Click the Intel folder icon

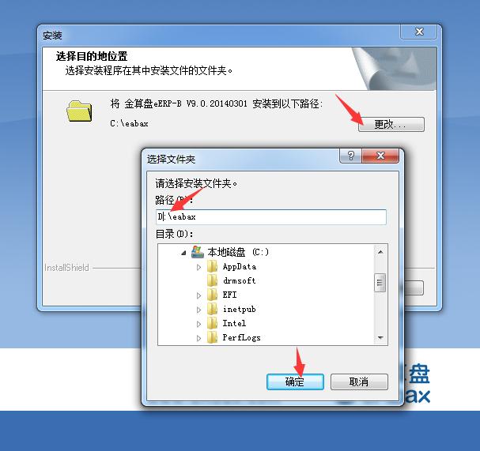tap(212, 324)
